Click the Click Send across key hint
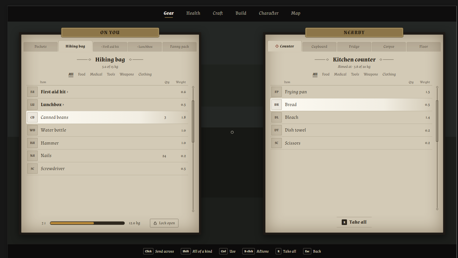The image size is (458, 258). point(159,251)
